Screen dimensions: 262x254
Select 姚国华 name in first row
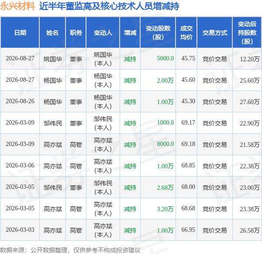[53, 59]
